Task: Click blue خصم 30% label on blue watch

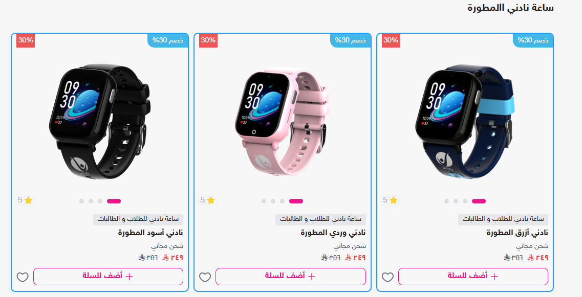Action: click(533, 40)
